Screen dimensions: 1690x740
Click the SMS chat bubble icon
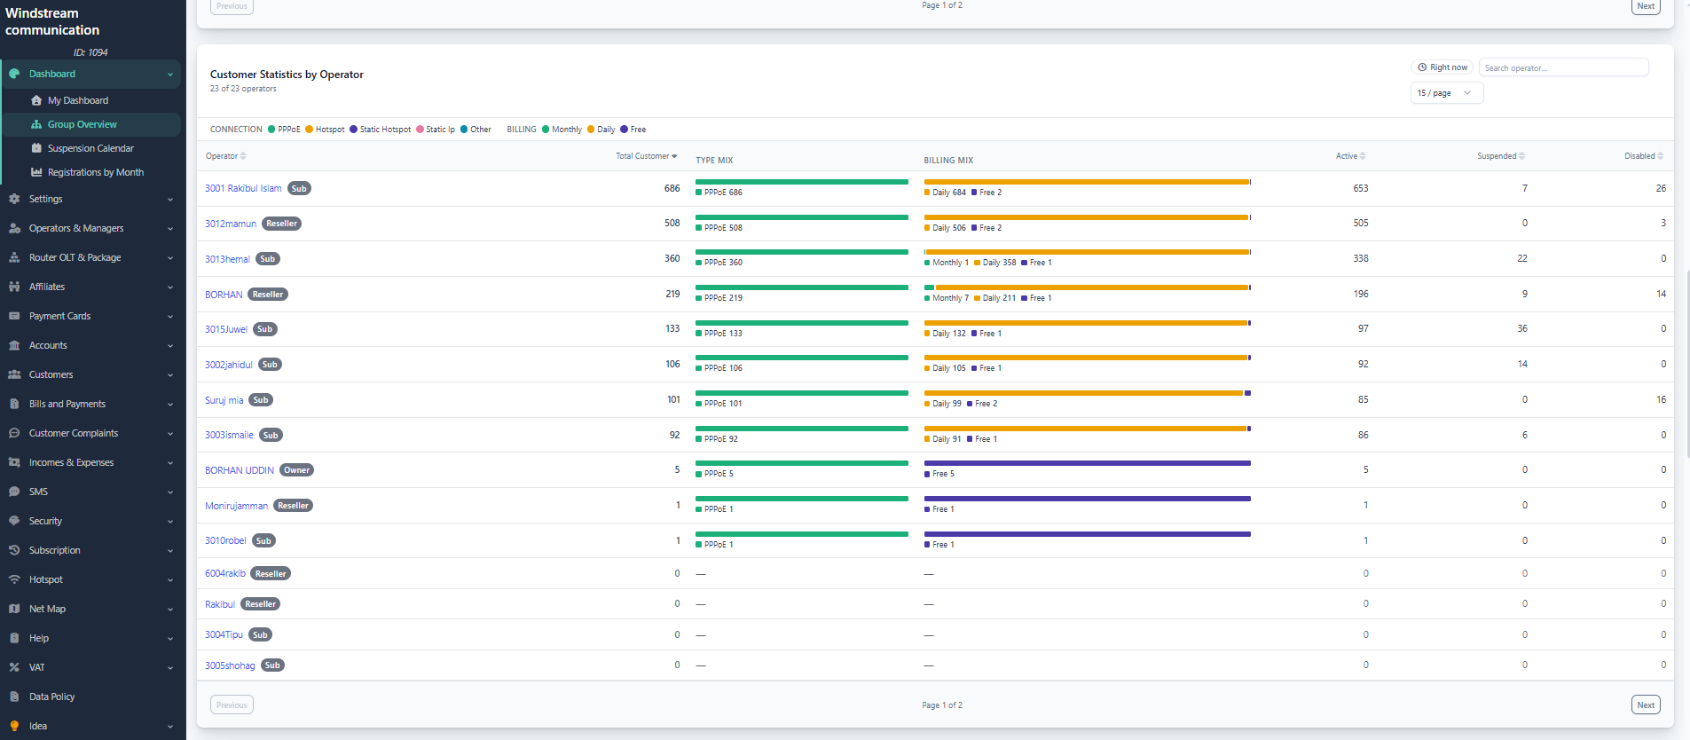(x=14, y=492)
